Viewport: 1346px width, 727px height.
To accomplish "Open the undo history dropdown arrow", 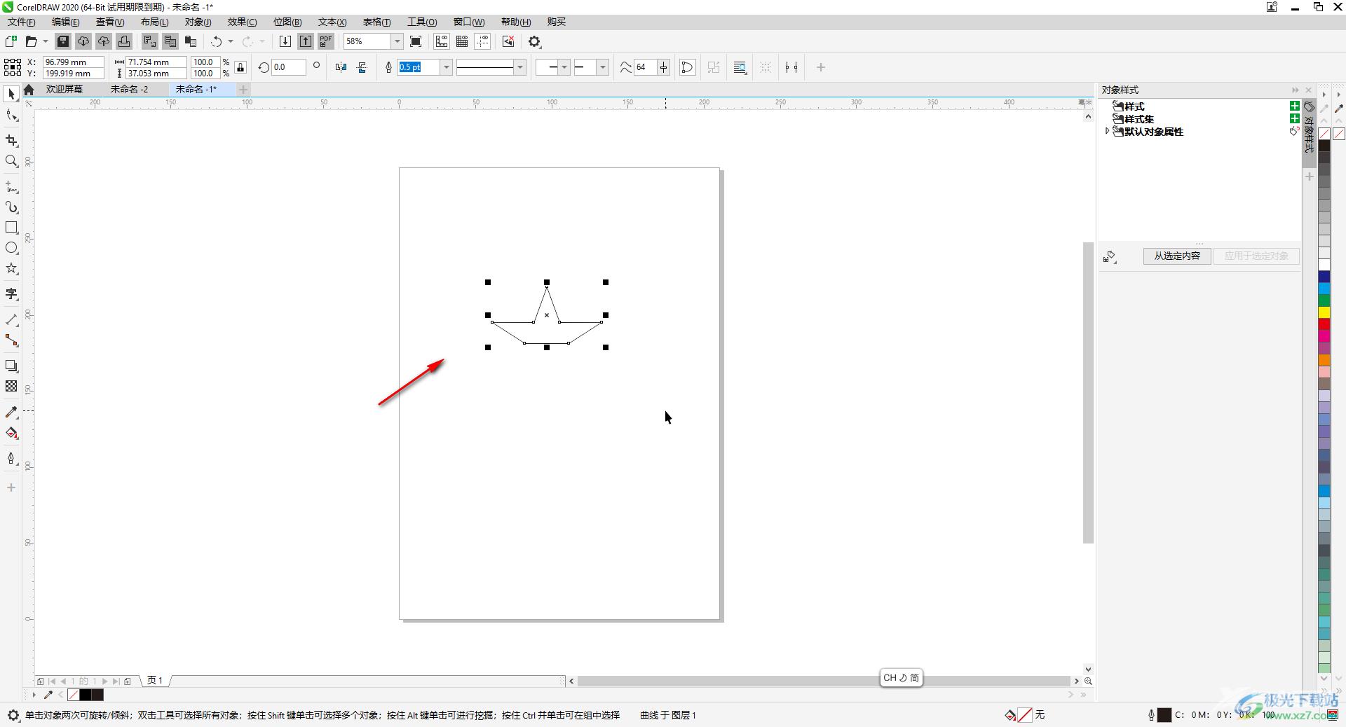I will pyautogui.click(x=231, y=41).
